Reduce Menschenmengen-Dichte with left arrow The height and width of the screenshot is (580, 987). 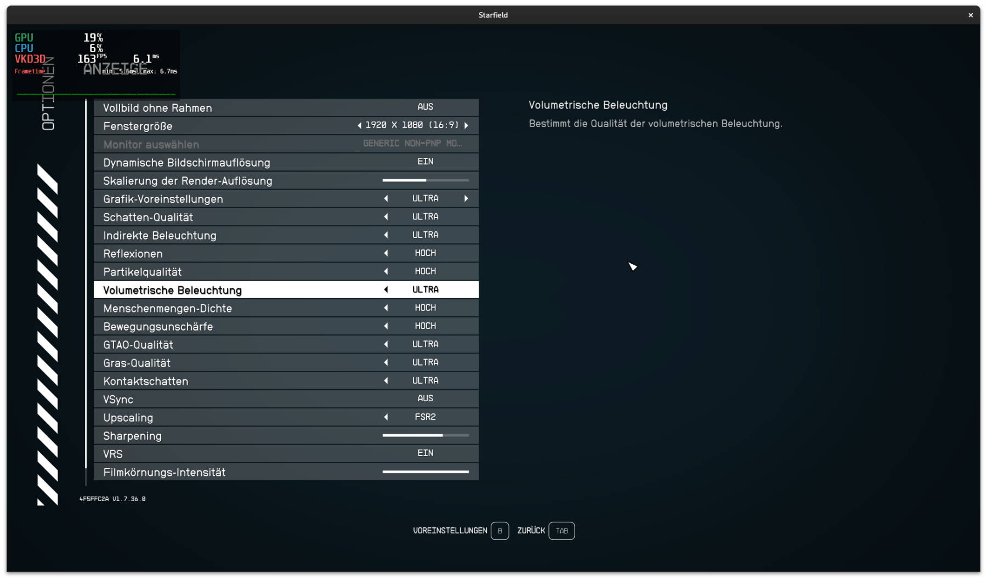pyautogui.click(x=386, y=308)
